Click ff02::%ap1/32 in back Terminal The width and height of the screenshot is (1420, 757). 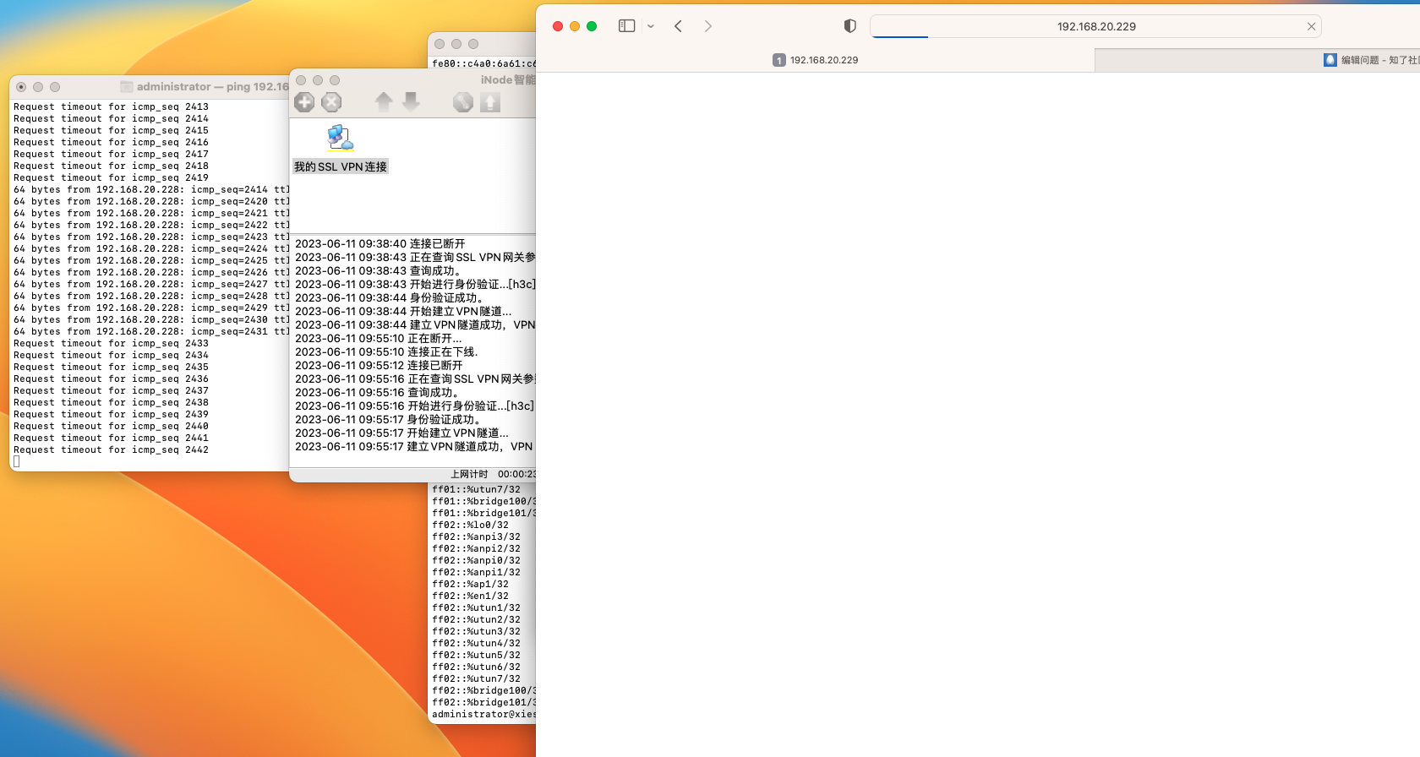pos(471,584)
